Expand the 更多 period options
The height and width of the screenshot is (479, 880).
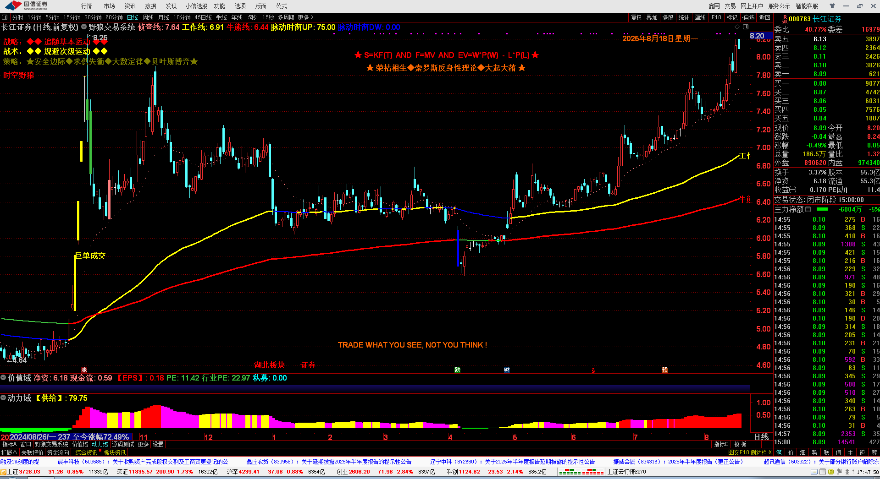pyautogui.click(x=305, y=17)
